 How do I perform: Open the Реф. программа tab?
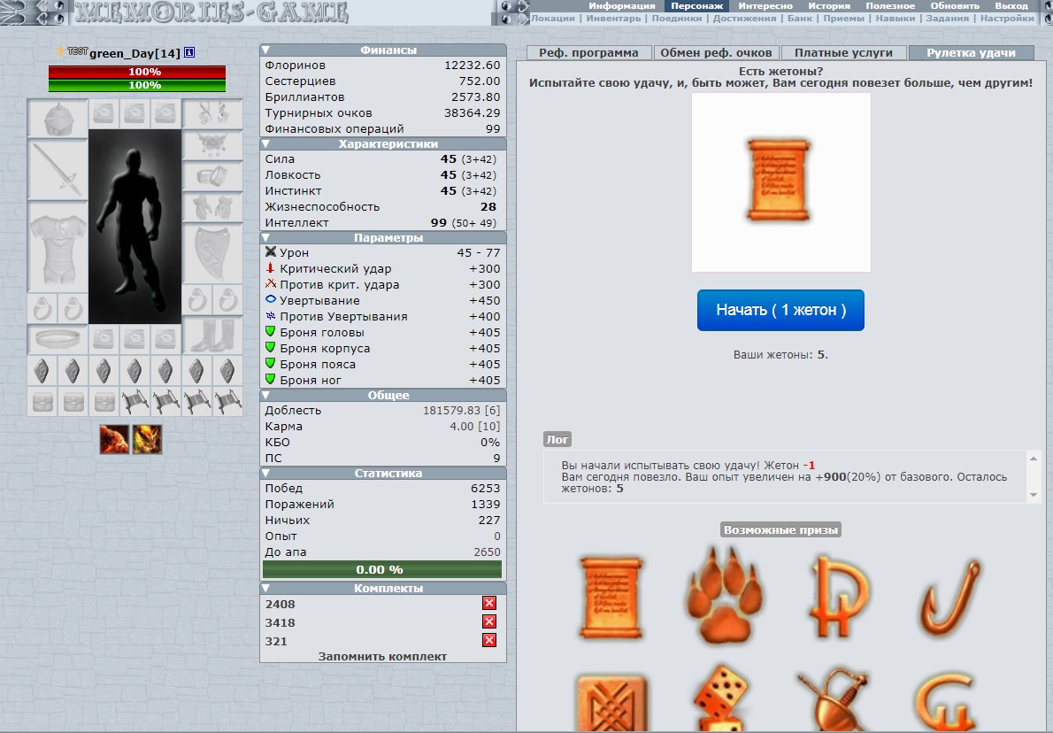point(588,53)
